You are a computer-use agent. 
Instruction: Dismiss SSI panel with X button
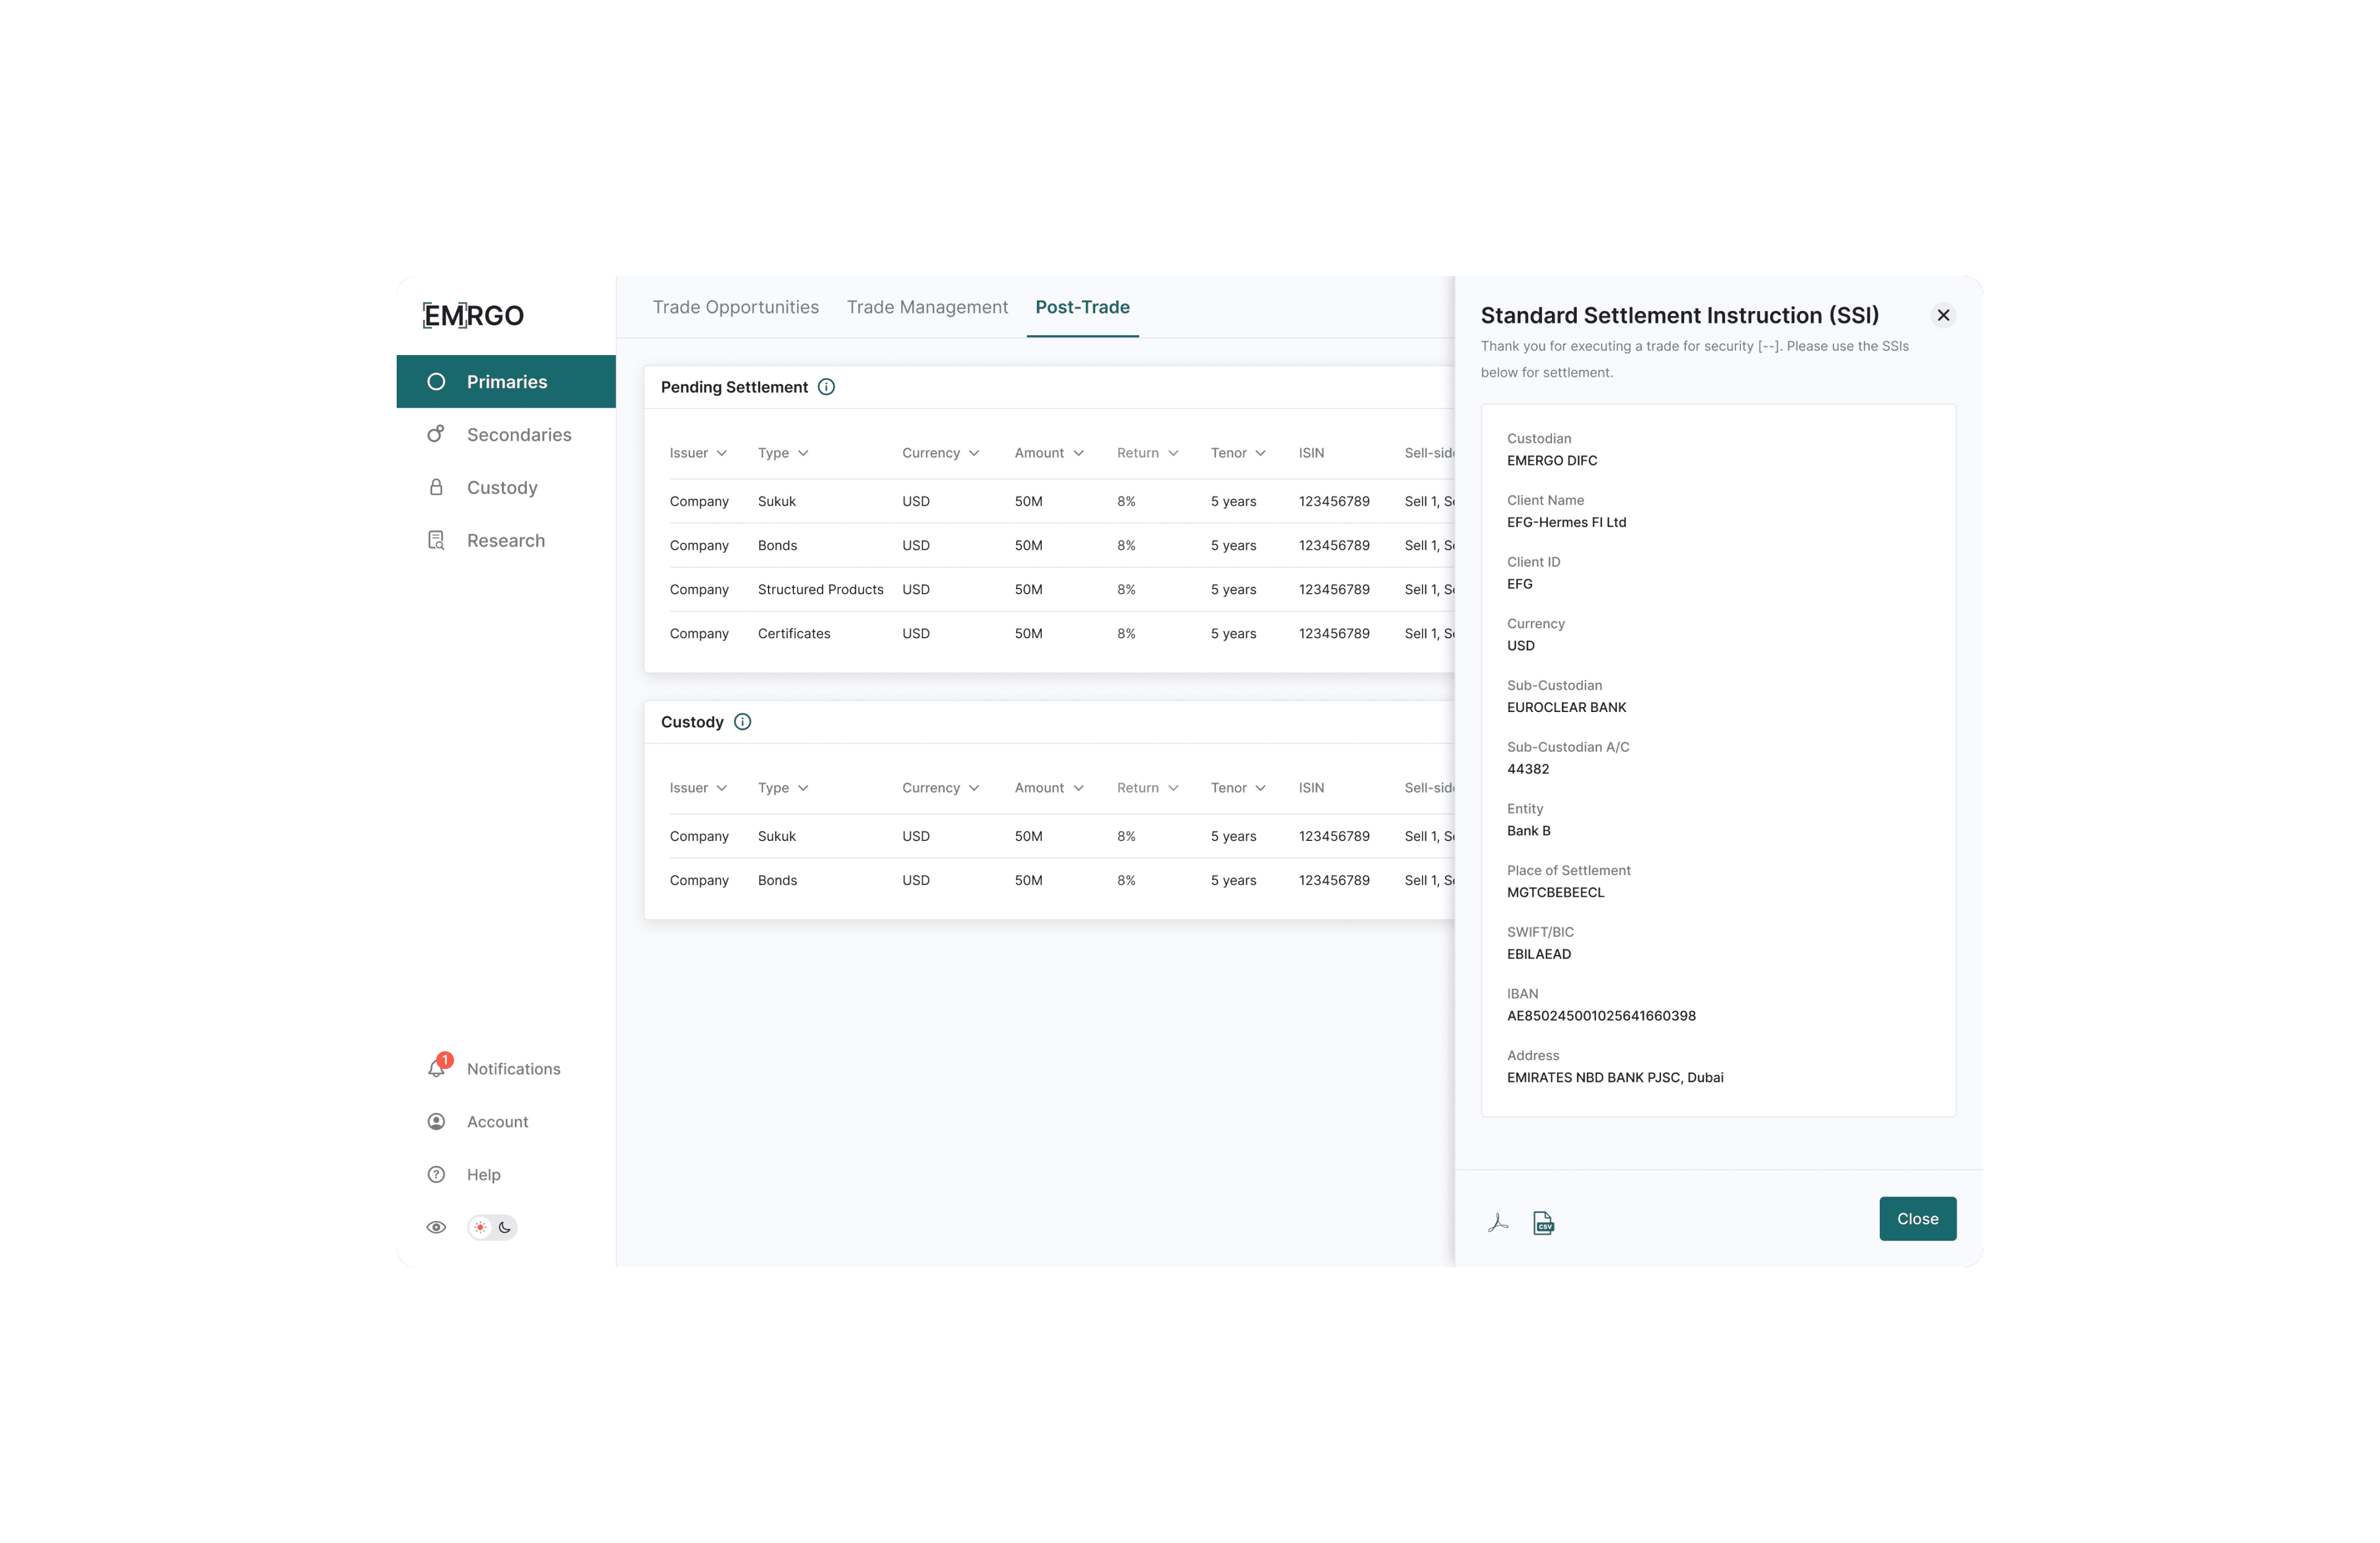click(1942, 315)
